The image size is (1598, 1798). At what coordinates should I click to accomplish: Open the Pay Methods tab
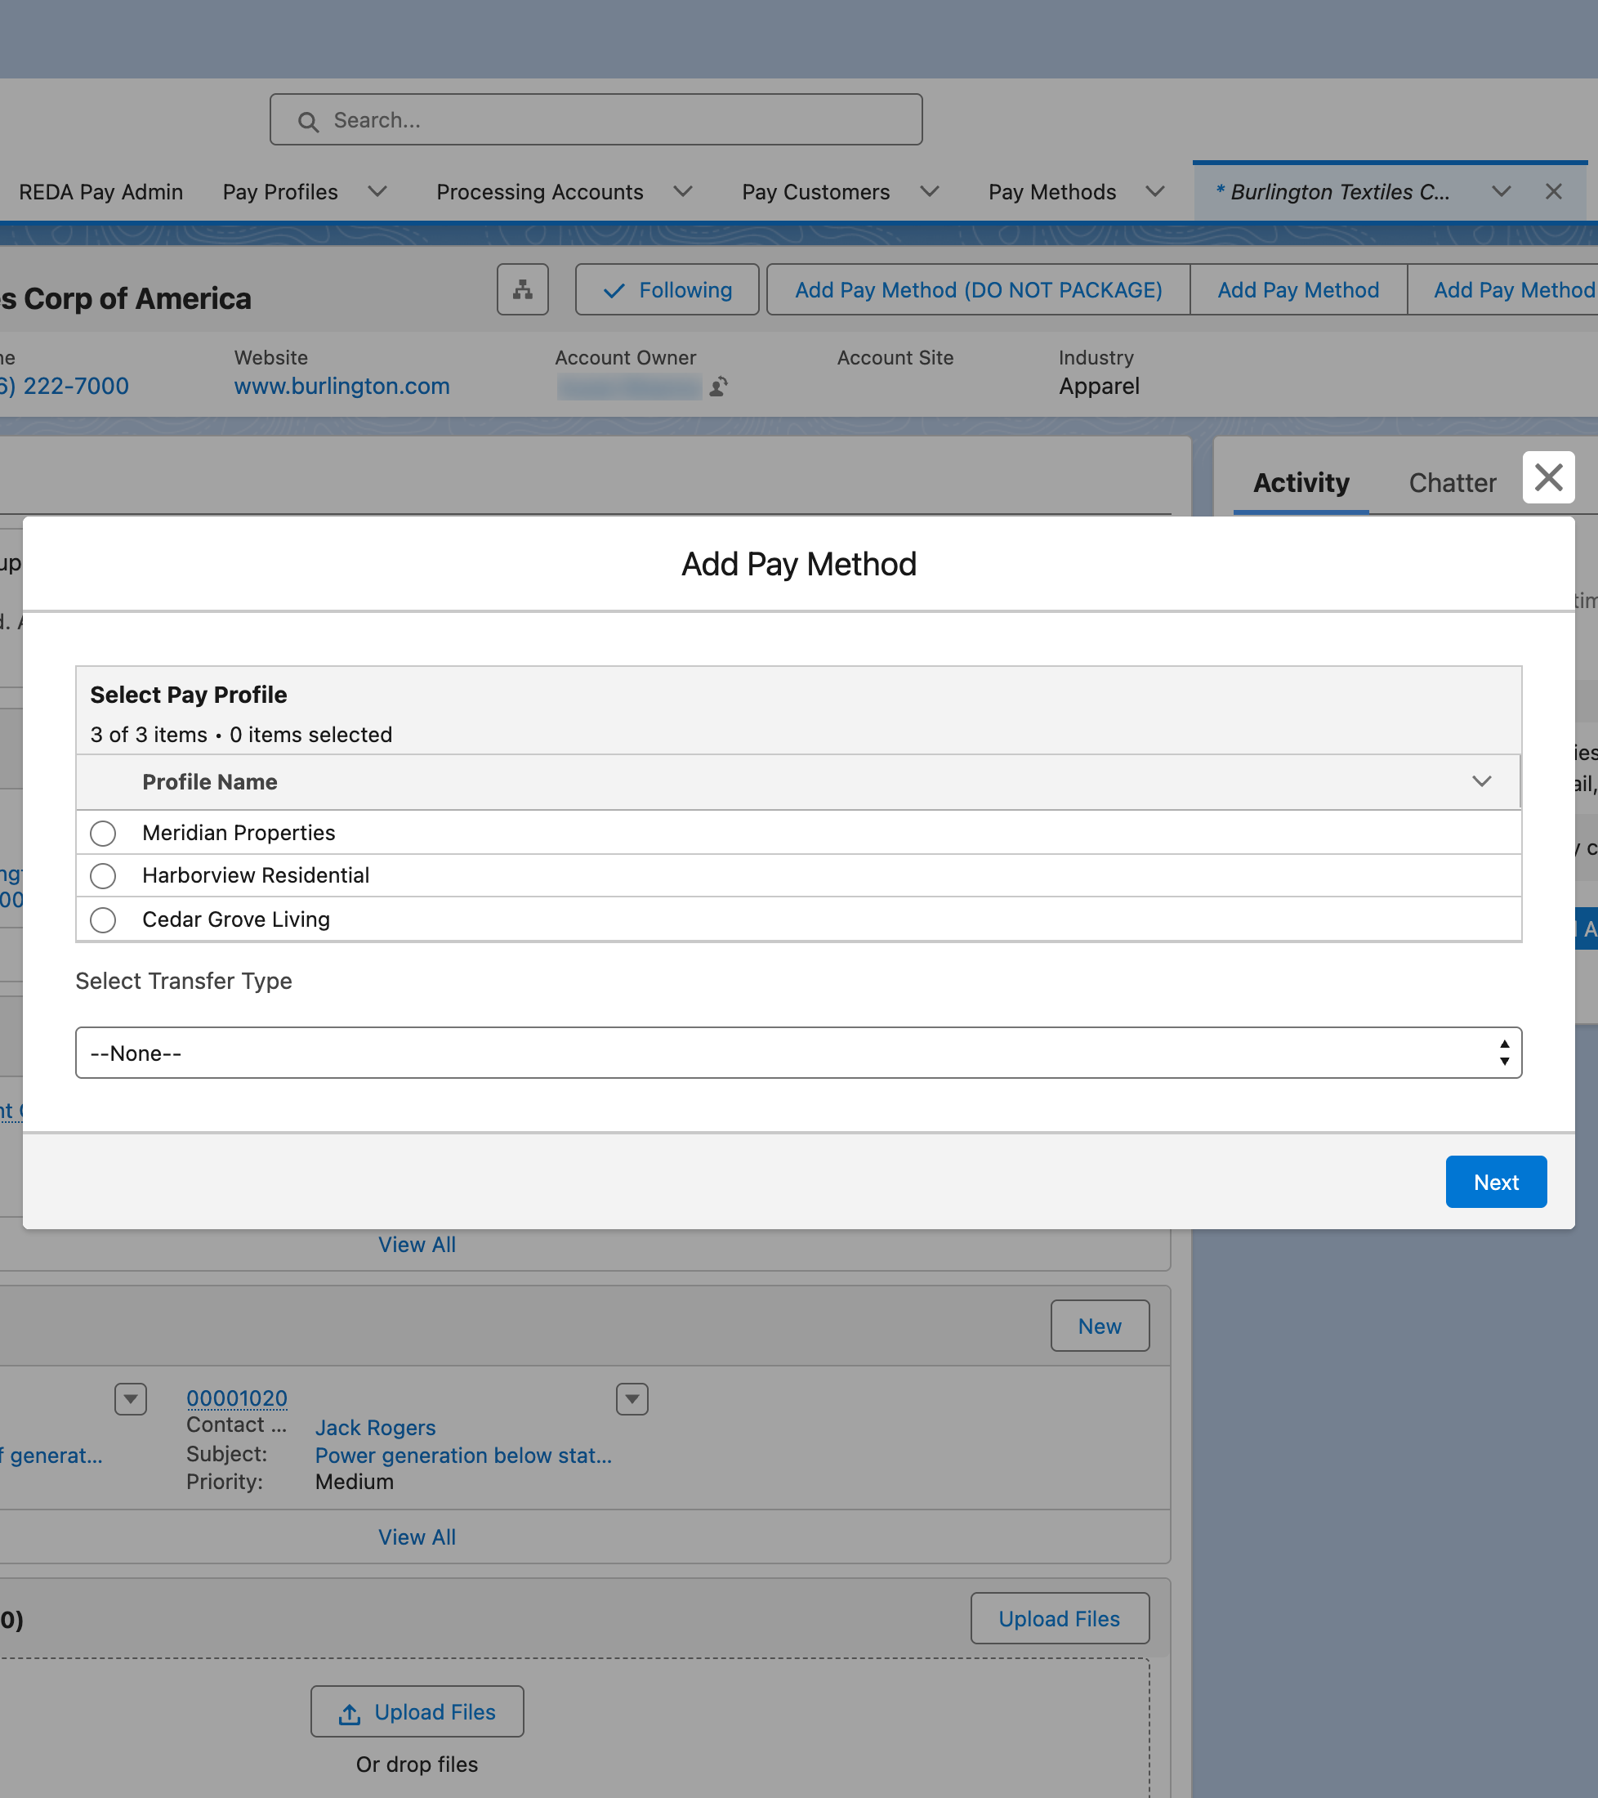coord(1053,192)
